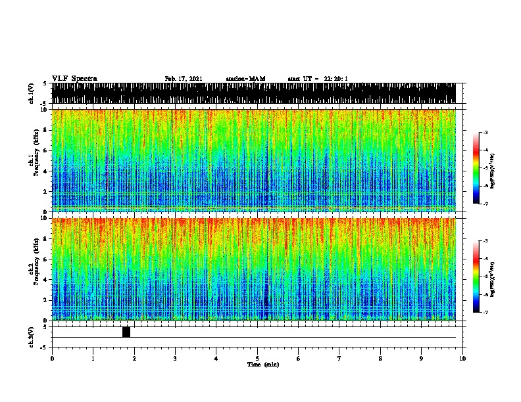The image size is (521, 402).
Task: Click time tick label '3' on bottom axis
Action: click(175, 359)
